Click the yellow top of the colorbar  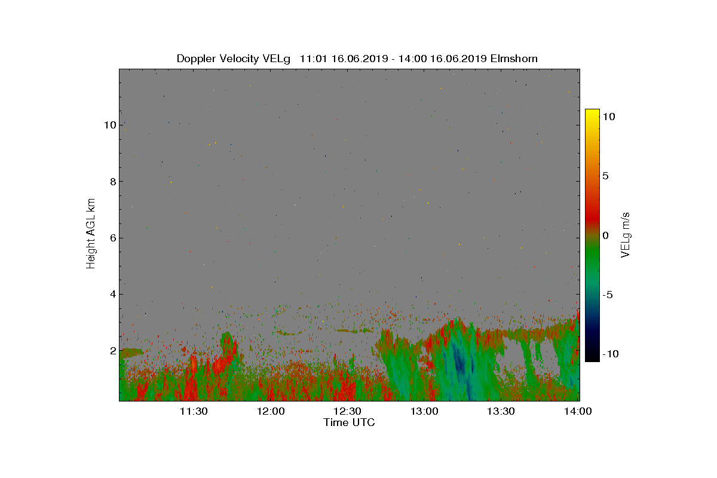pyautogui.click(x=592, y=114)
